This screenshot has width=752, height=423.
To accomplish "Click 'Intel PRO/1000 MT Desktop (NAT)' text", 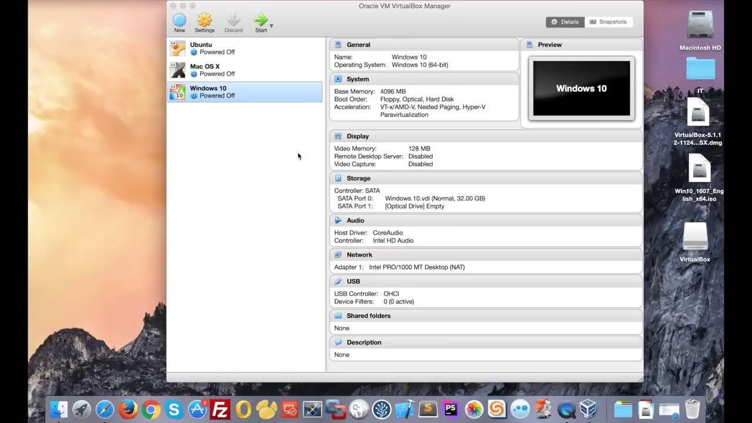I will tap(417, 267).
